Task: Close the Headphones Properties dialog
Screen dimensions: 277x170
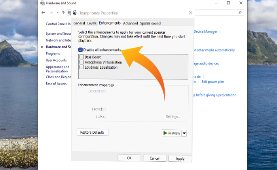Action: [x=191, y=13]
